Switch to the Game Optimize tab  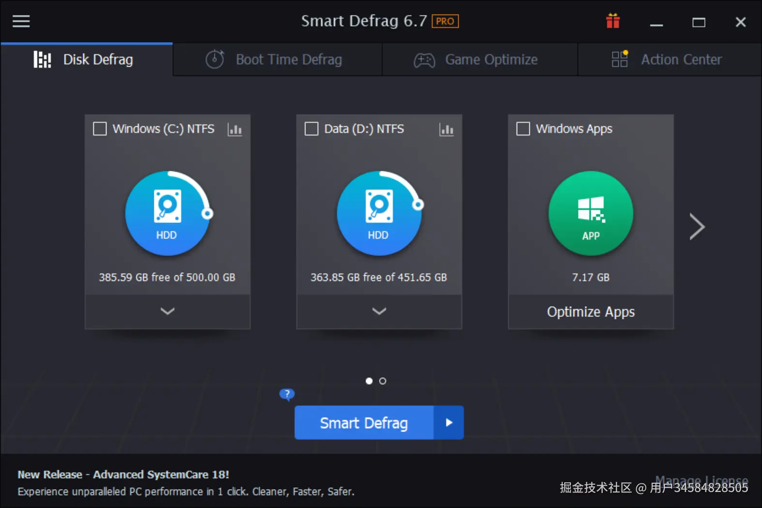(480, 60)
